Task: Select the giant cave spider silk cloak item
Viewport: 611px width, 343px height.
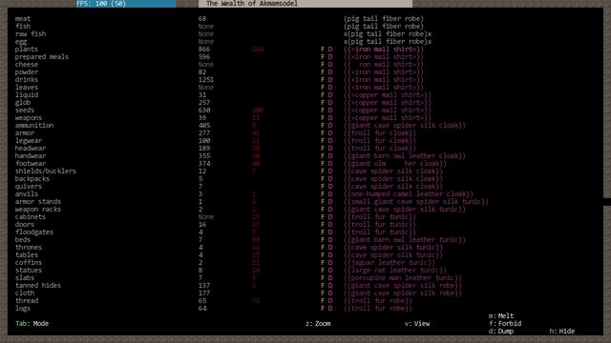Action: pyautogui.click(x=405, y=125)
